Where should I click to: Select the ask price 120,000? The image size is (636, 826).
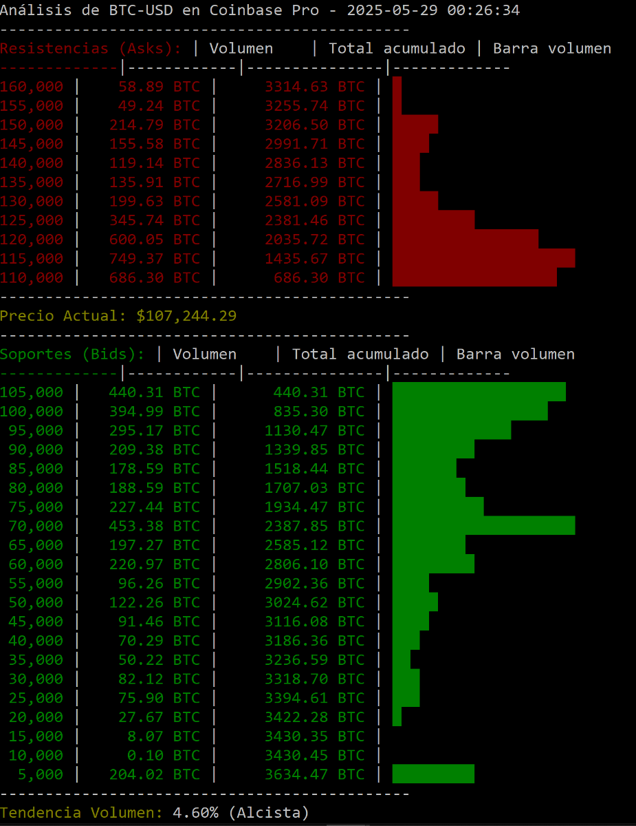point(32,240)
